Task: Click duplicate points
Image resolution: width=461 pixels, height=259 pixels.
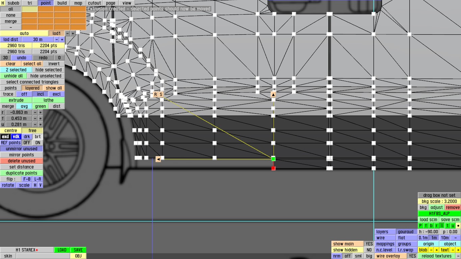Action: pos(22,173)
